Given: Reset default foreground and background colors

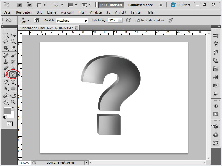Looking at the screenshot, I should 4,117.
